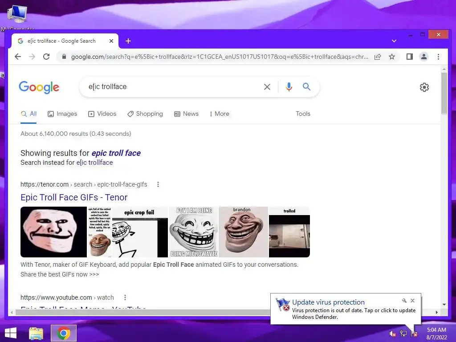Click the scroll right arrow
Image resolution: width=456 pixels, height=342 pixels.
click(436, 312)
